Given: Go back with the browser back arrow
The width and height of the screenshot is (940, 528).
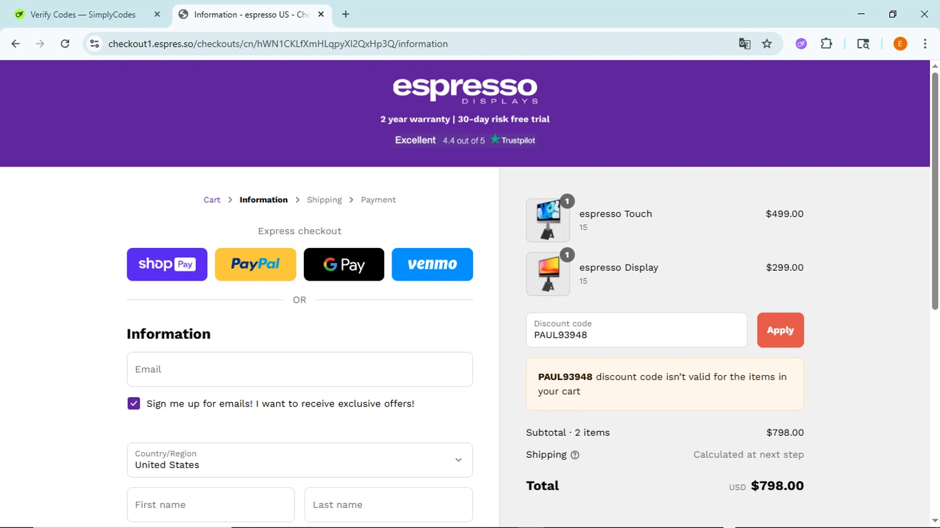Looking at the screenshot, I should [x=16, y=44].
